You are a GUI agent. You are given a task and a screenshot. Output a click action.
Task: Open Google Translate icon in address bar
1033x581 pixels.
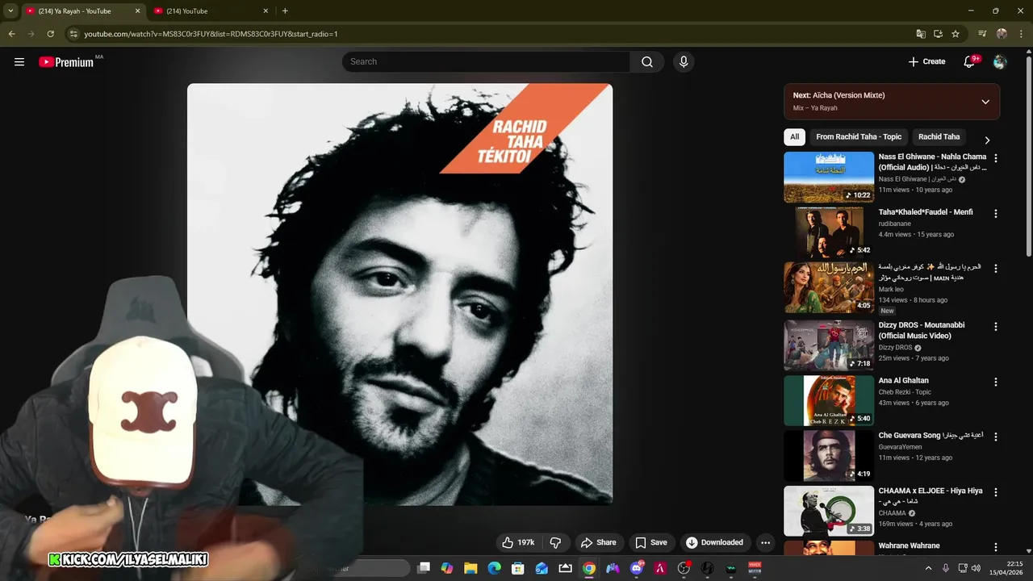[x=921, y=34]
